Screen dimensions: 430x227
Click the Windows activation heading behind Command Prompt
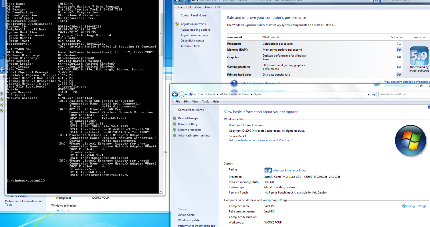64,206
